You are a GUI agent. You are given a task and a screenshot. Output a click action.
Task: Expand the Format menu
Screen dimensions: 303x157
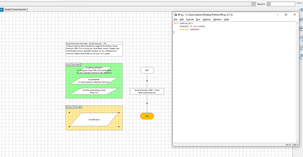pyautogui.click(x=190, y=19)
